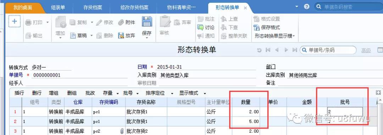Click 数量 cell showing 5.00

(x=246, y=121)
